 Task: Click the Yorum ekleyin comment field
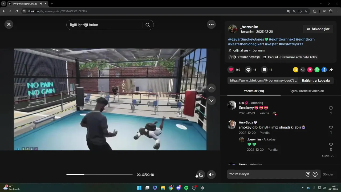click(266, 174)
